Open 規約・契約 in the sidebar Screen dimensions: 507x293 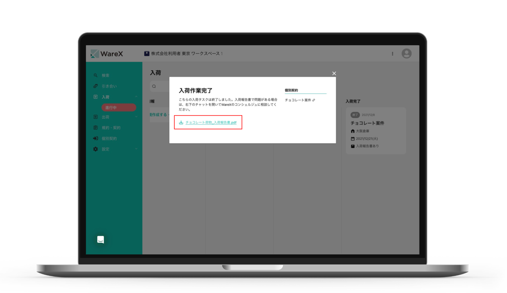point(111,128)
